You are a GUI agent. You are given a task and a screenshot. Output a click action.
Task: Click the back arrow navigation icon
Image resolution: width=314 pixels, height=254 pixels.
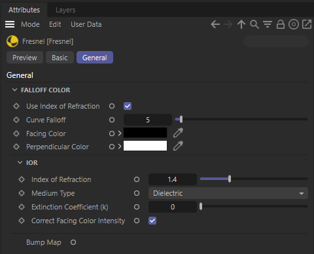[215, 24]
